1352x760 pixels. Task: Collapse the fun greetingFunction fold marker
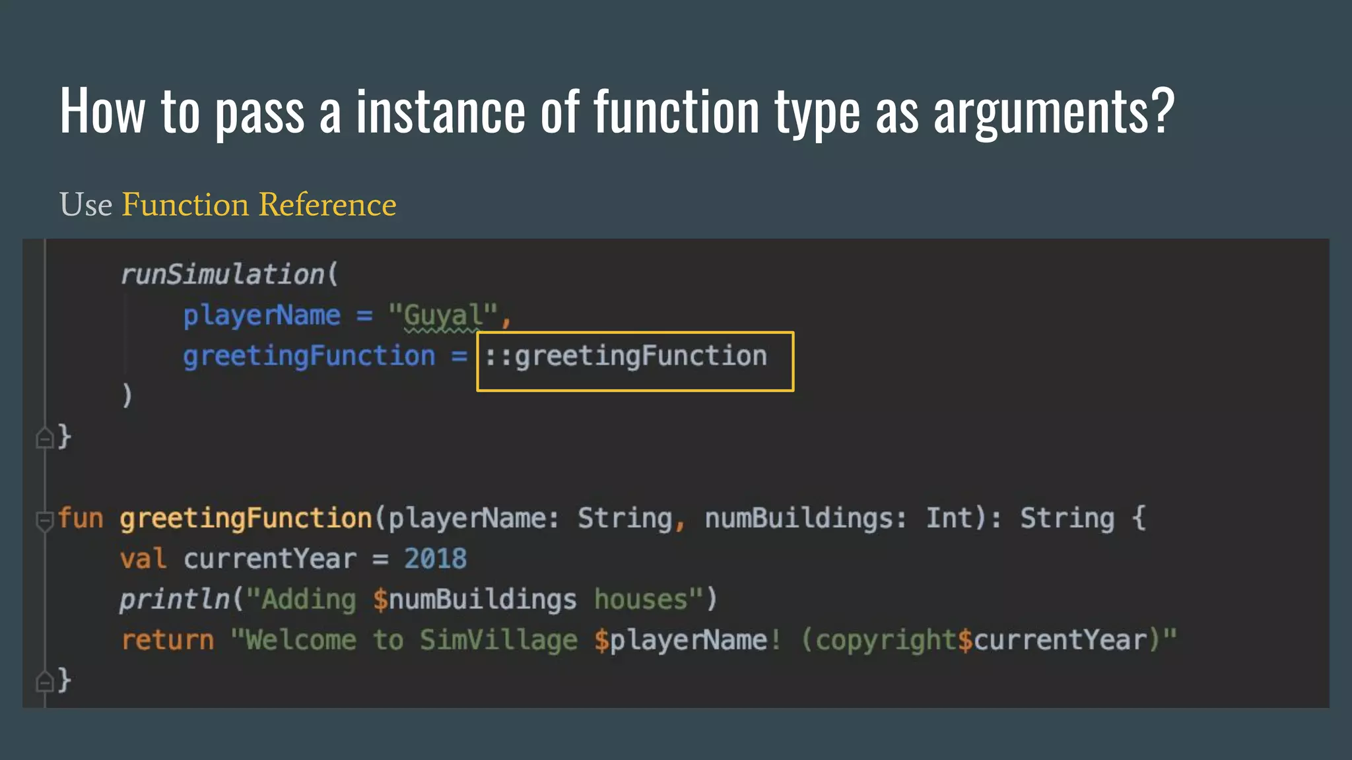tap(44, 521)
